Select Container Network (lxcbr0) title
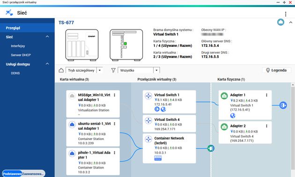This screenshot has width=295, height=177. point(169,140)
